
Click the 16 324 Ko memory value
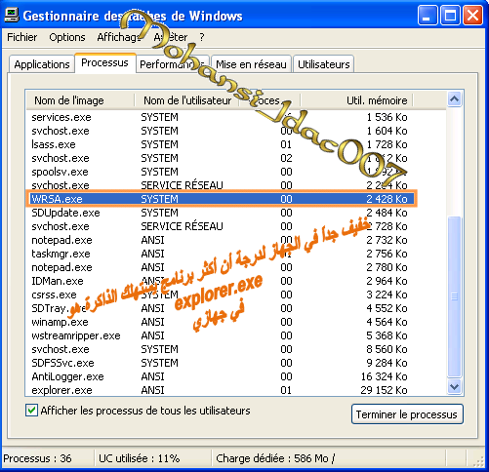click(384, 376)
